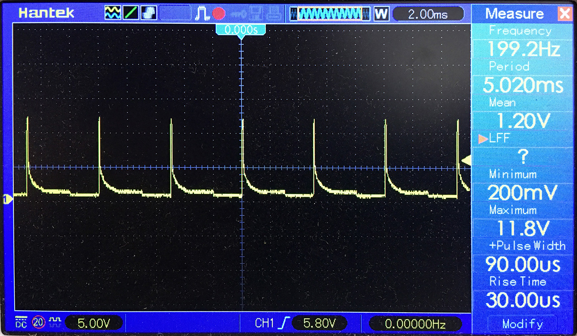The width and height of the screenshot is (577, 336).
Task: Click the dimmed USB connection icon
Action: tap(238, 14)
